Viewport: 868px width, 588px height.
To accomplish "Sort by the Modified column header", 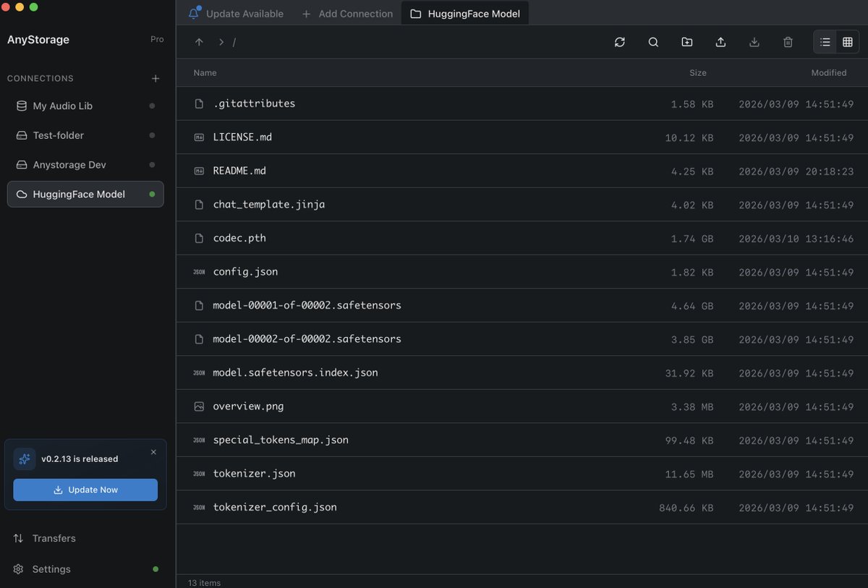I will 828,72.
